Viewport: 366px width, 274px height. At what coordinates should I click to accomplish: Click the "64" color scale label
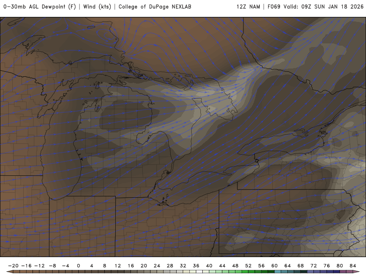[288, 266]
